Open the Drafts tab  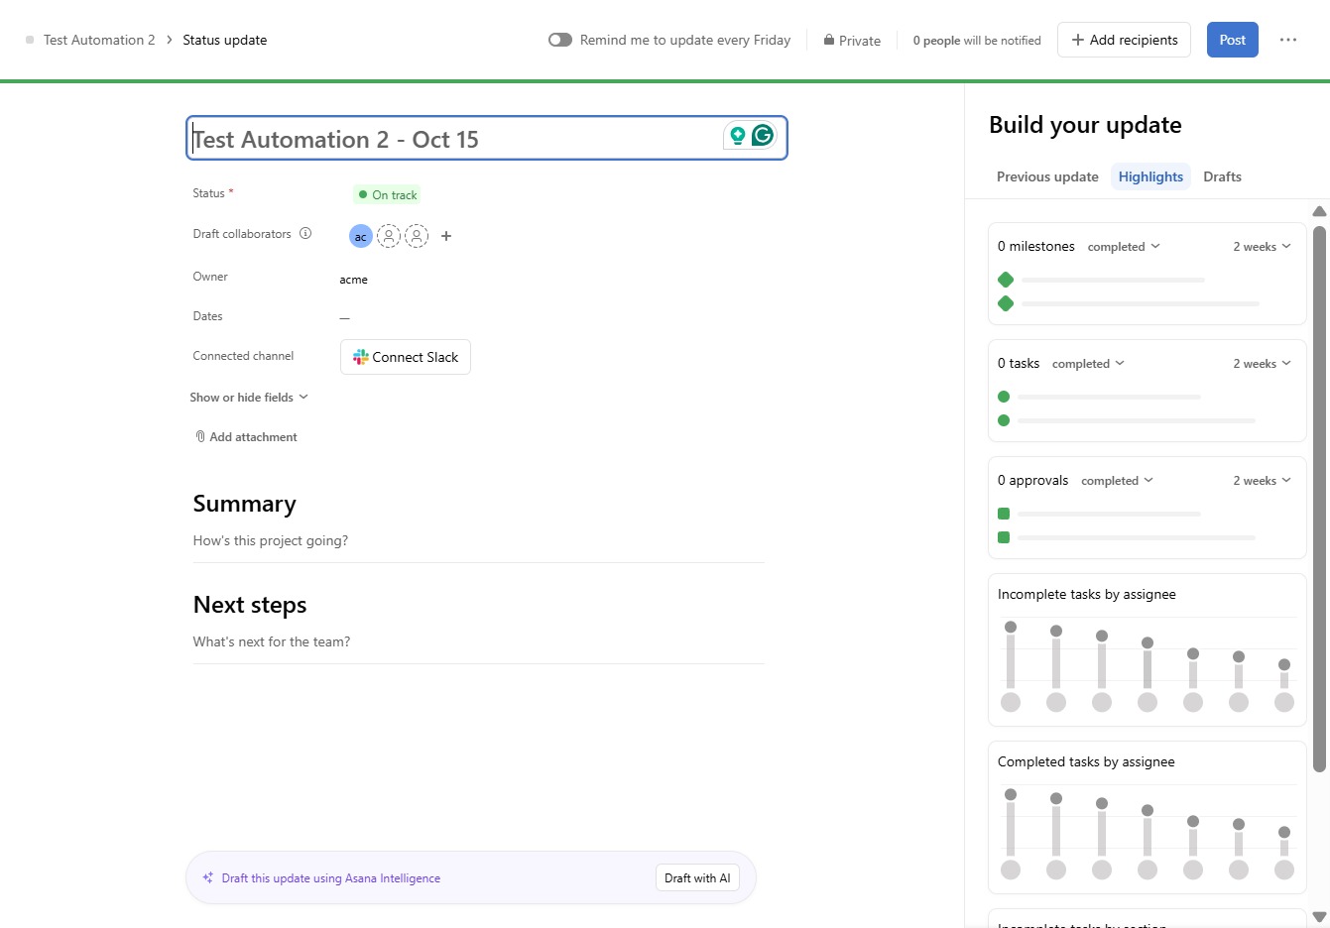coord(1222,176)
